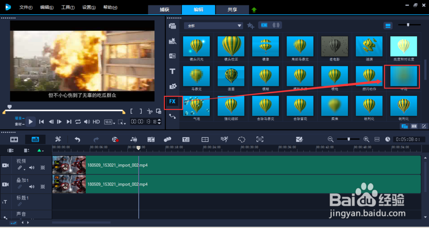The image size is (429, 228).
Task: Jump to the end of project
Action: click(69, 121)
